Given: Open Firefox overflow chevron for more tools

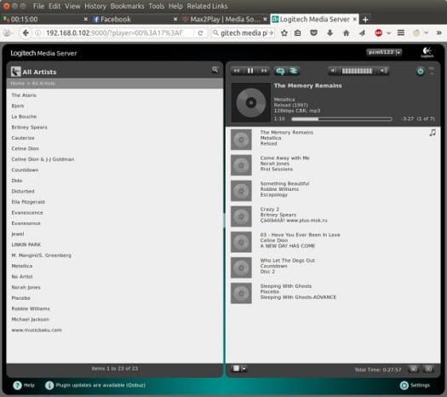Looking at the screenshot, I should point(439,32).
